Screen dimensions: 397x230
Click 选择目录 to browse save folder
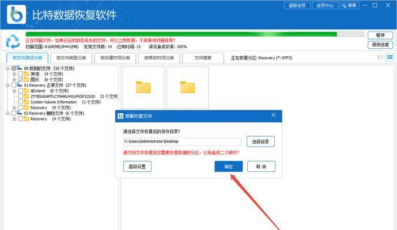click(x=260, y=141)
